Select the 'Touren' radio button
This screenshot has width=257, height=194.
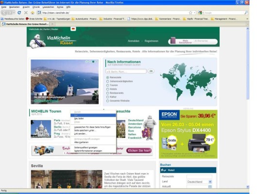(x=107, y=85)
